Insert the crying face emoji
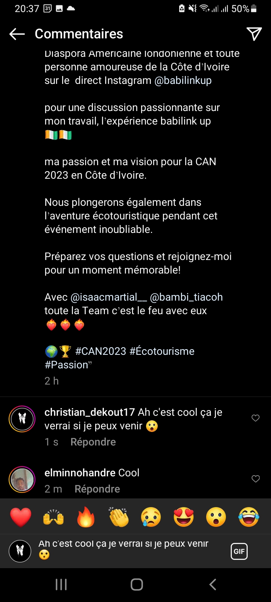The width and height of the screenshot is (271, 602). tap(151, 517)
